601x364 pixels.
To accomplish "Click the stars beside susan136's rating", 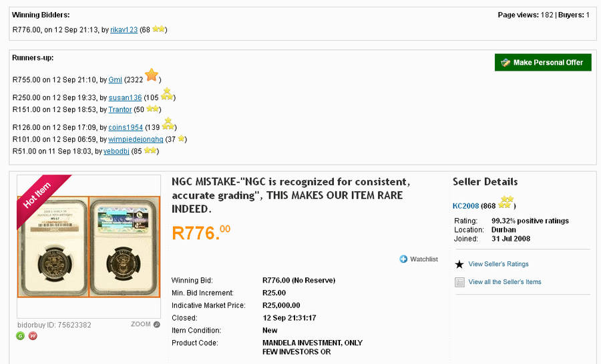I will pyautogui.click(x=166, y=95).
